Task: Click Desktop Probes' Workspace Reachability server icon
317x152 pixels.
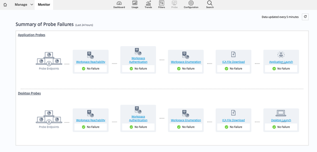Action: (x=90, y=114)
